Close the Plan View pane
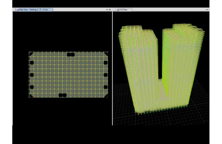The image size is (222, 144). pos(110,10)
